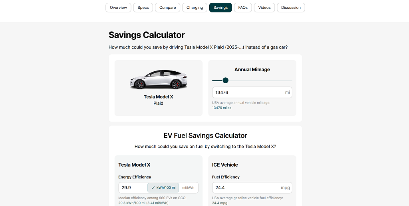Click the 13476 miles average link
This screenshot has height=206, width=409.
click(x=222, y=108)
